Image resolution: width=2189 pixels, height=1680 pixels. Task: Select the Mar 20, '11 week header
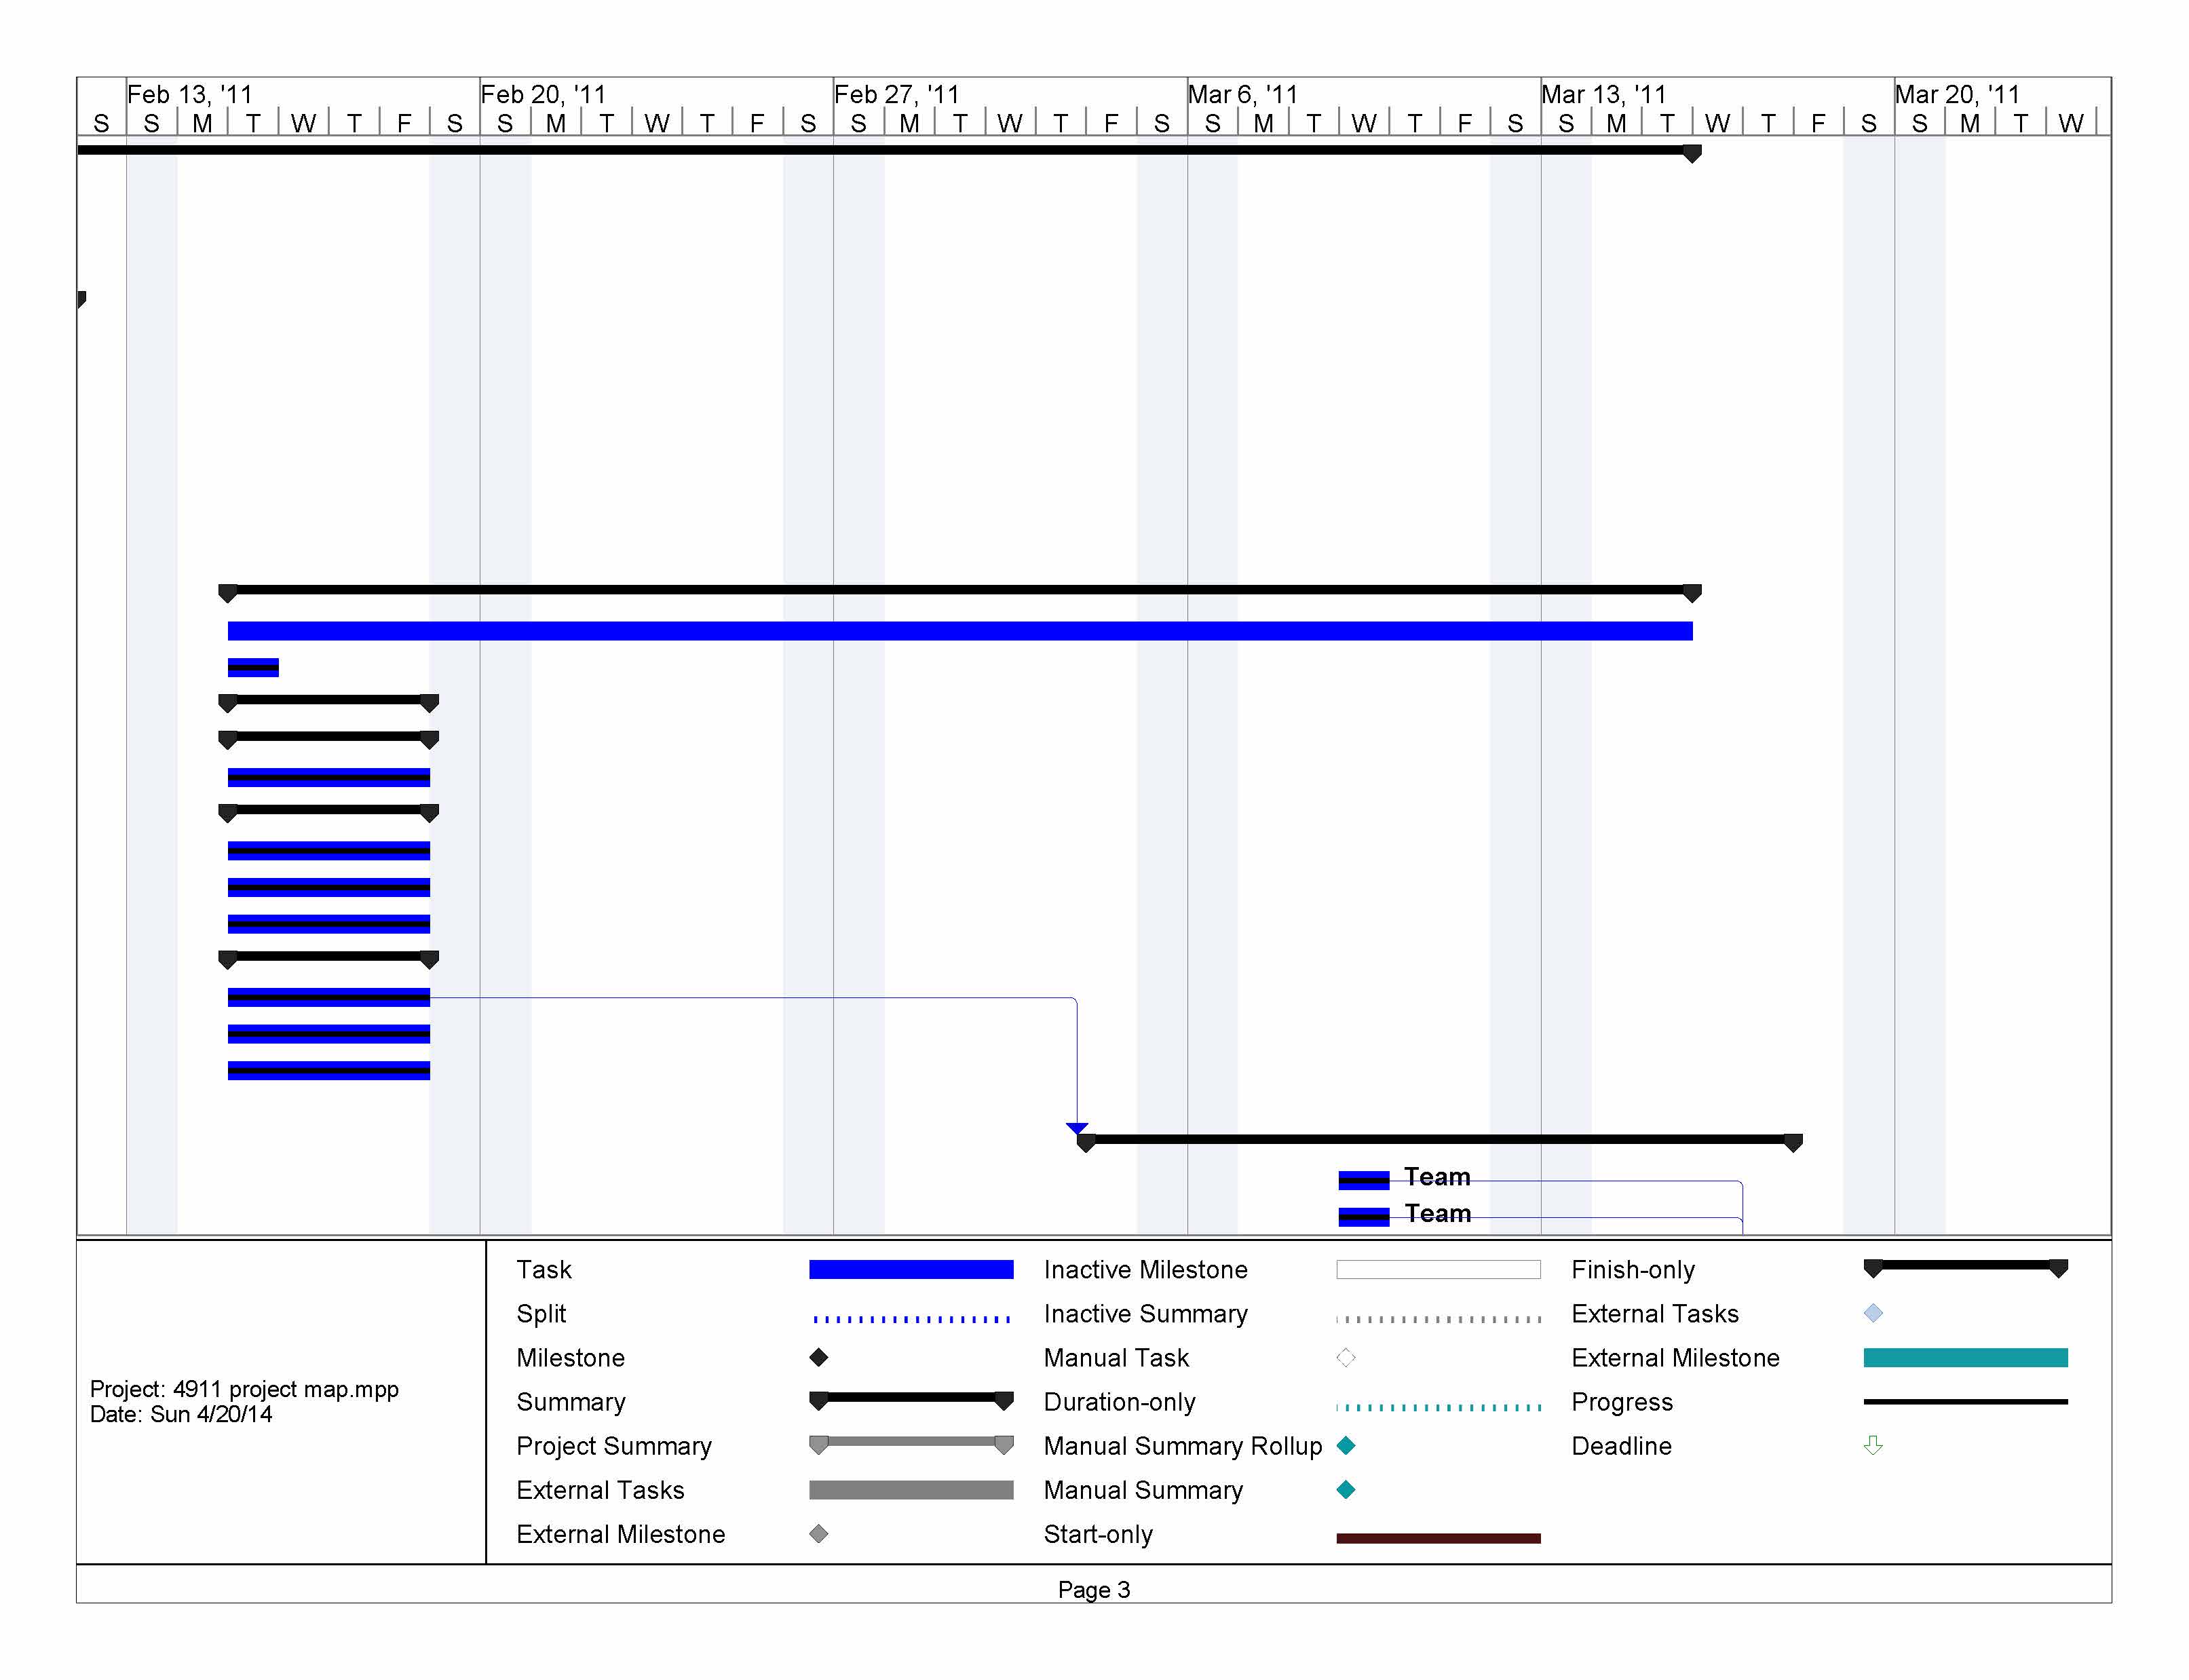coord(1956,94)
